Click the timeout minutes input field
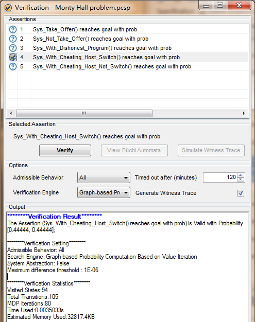 pos(220,177)
